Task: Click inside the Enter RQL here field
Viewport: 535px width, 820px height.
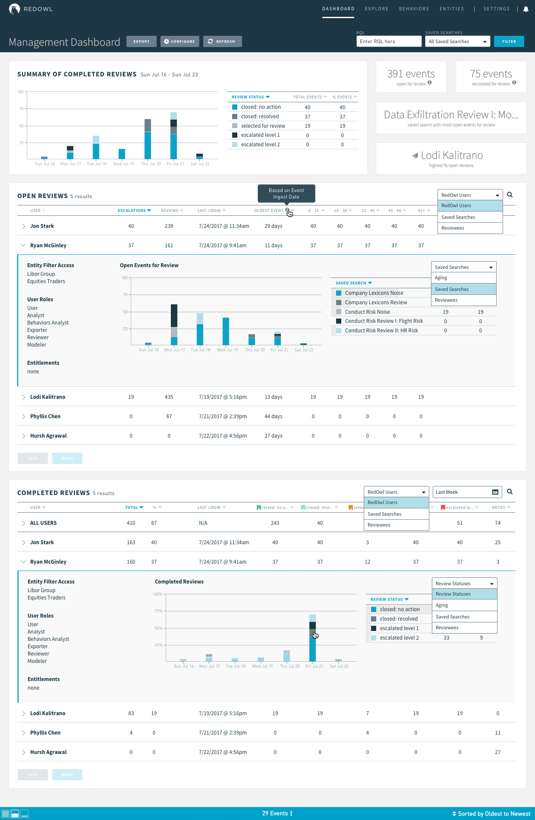Action: [389, 41]
